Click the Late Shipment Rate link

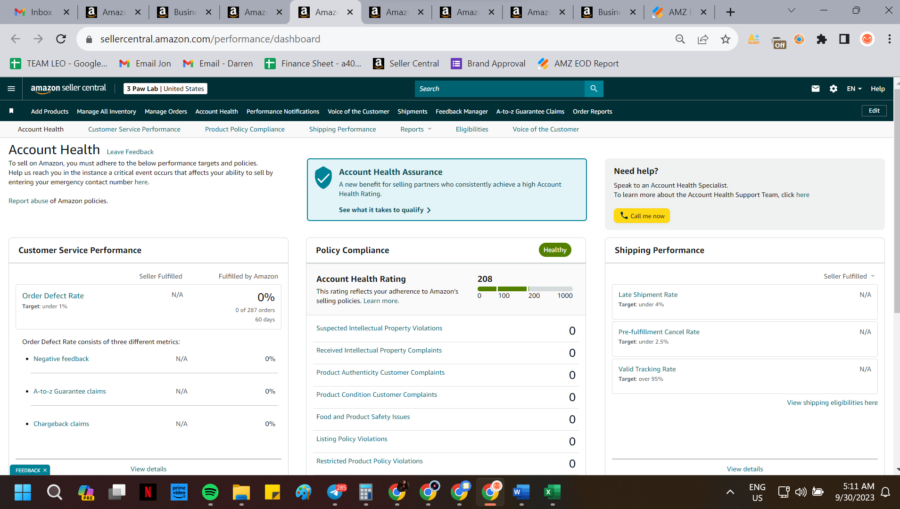point(648,295)
